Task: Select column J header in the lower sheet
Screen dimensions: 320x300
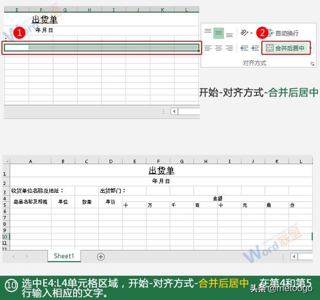Action: 253,161
